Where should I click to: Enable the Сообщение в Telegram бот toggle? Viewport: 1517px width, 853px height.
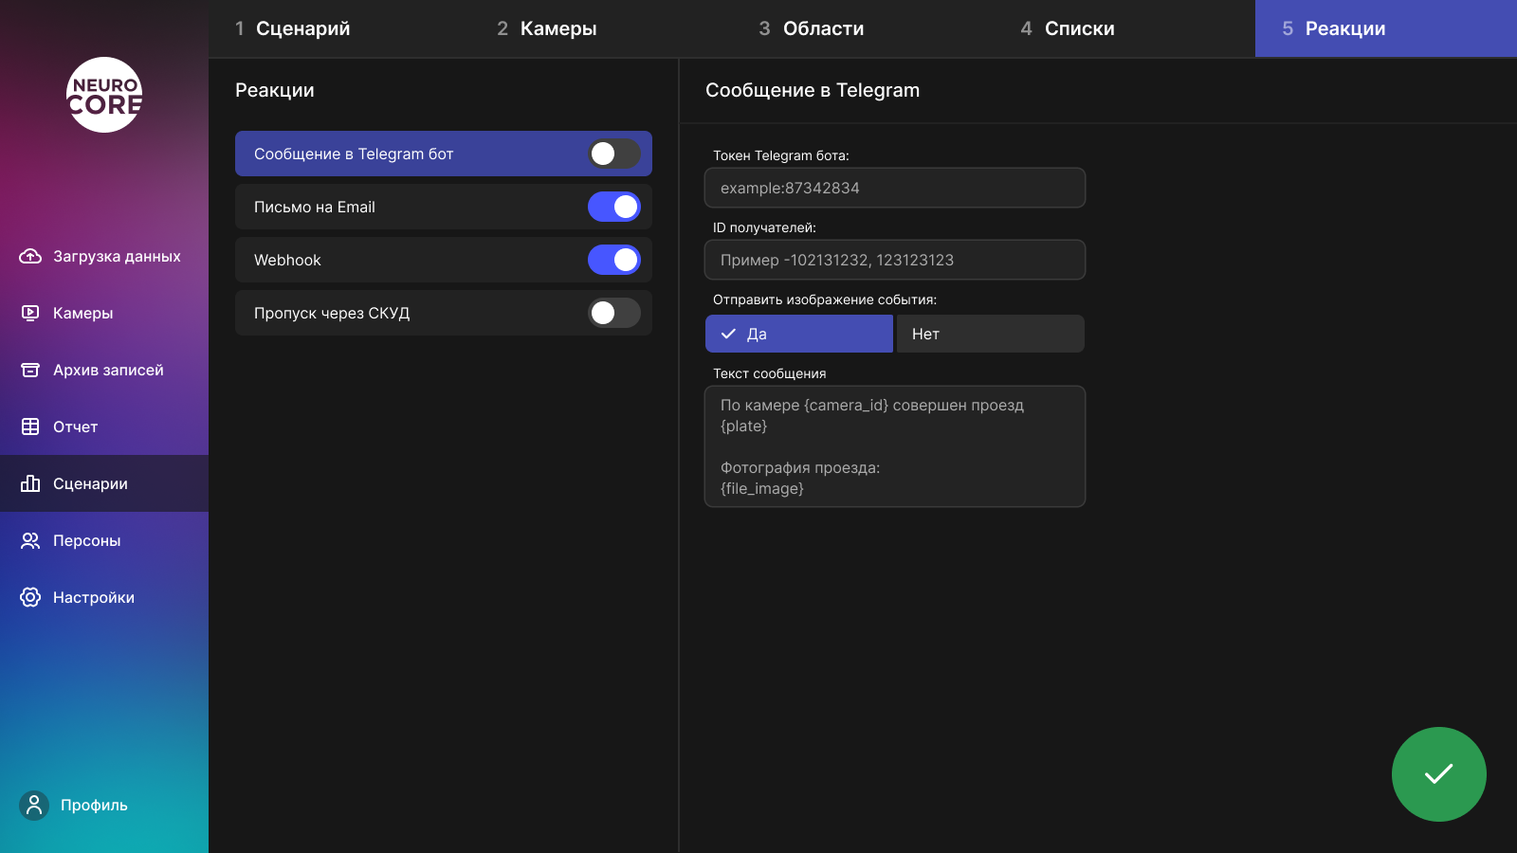pos(613,154)
